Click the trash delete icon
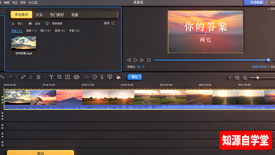This screenshot has height=155, width=275. (x=38, y=77)
